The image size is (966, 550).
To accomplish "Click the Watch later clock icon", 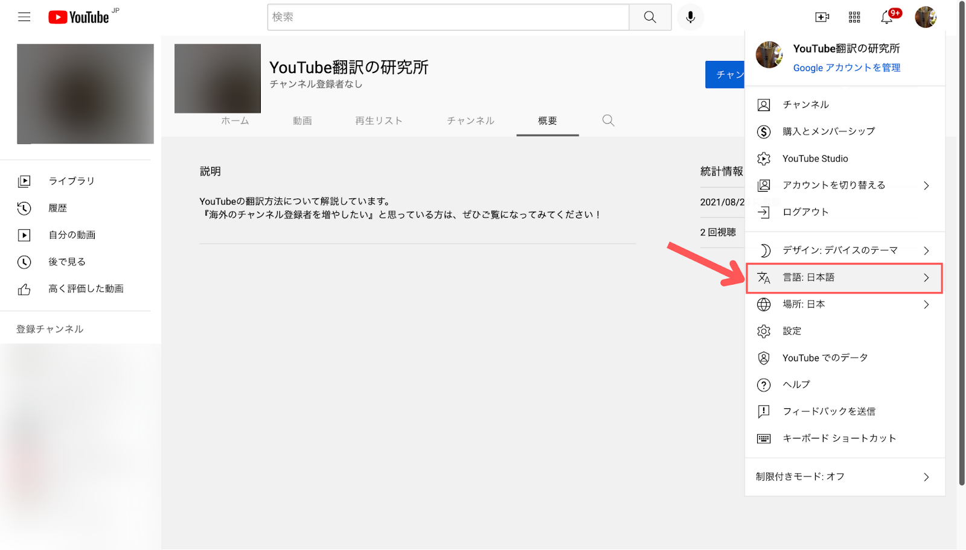I will pyautogui.click(x=24, y=262).
